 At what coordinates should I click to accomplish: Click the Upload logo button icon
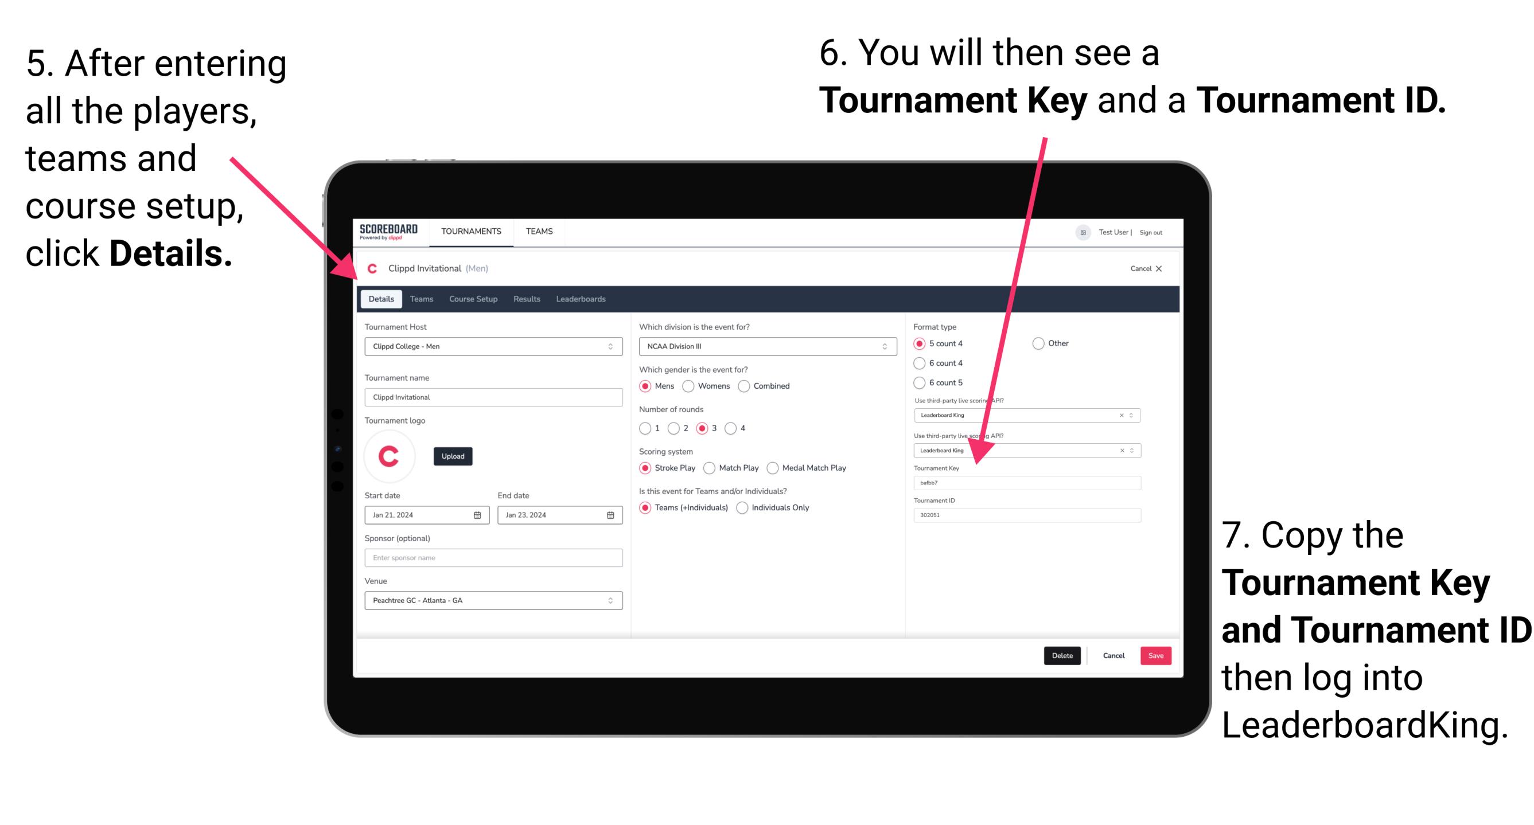(x=453, y=456)
